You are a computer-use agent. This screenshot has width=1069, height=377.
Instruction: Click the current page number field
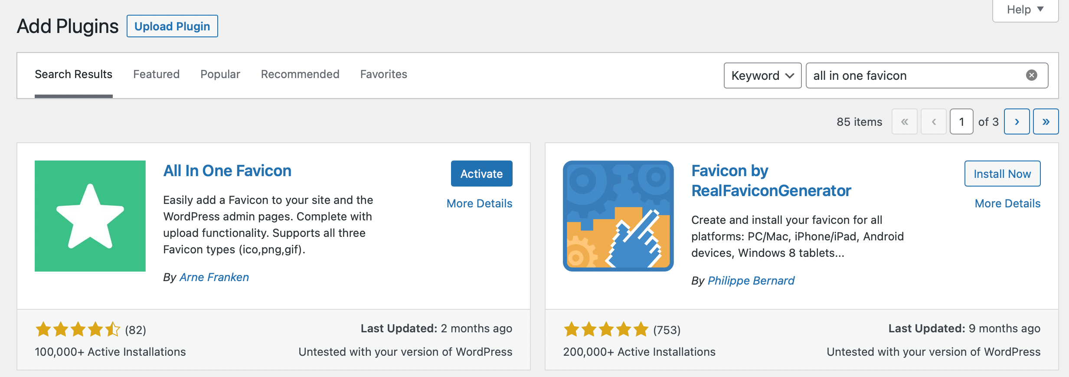tap(961, 121)
